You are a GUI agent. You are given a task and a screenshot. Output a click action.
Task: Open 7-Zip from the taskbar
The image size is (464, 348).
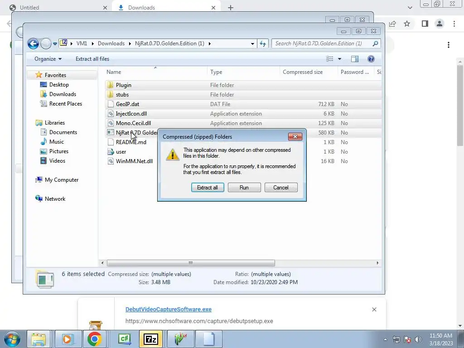coord(150,339)
